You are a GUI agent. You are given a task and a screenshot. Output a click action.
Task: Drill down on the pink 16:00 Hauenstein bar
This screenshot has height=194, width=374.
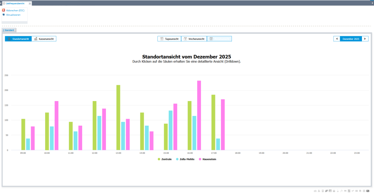coord(199,115)
